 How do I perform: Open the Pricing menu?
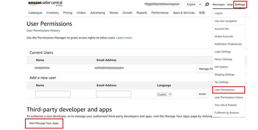click(68, 13)
